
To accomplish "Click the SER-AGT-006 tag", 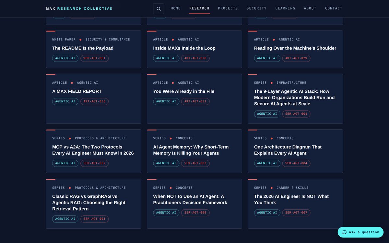I will point(195,213).
